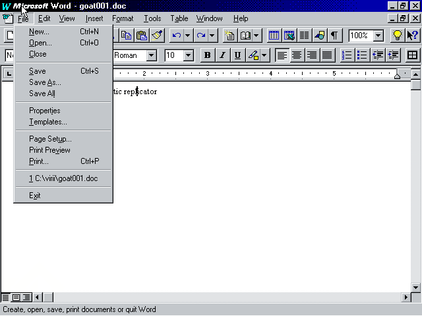Select Save in the File menu
The height and width of the screenshot is (316, 422).
pos(63,71)
